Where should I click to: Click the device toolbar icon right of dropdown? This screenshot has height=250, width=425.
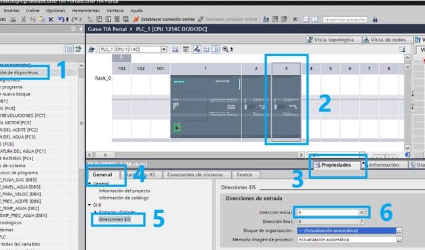176,49
